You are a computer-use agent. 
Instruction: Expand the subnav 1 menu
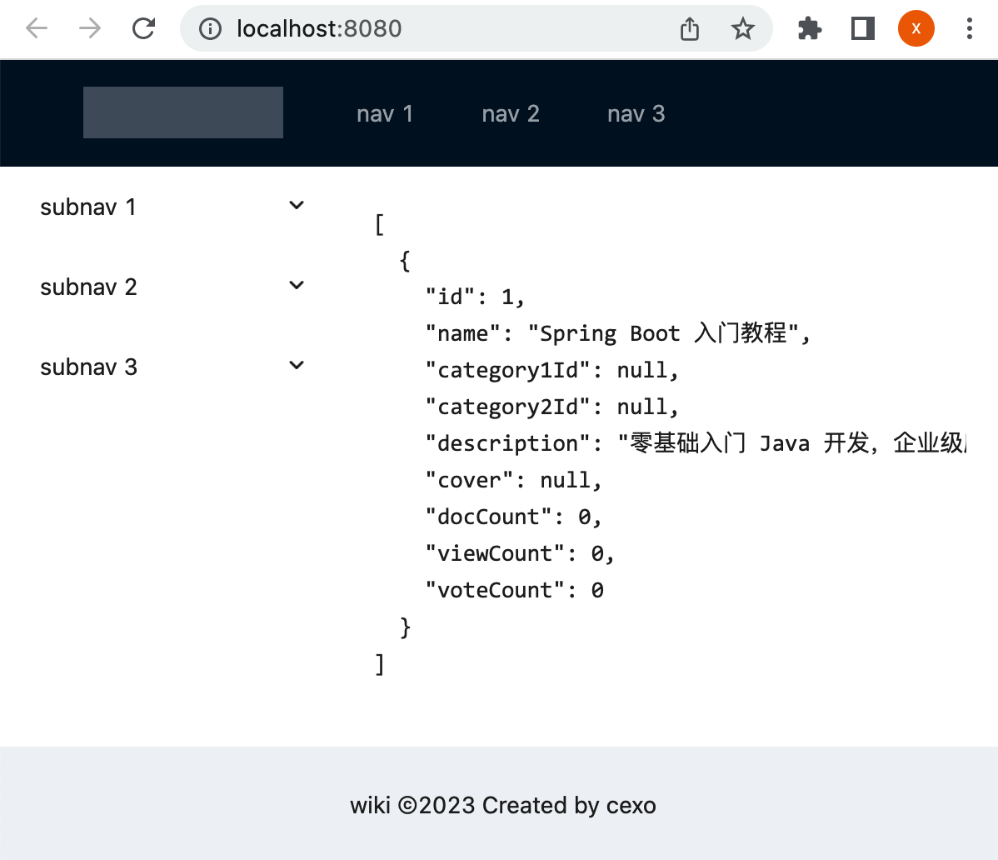[296, 204]
